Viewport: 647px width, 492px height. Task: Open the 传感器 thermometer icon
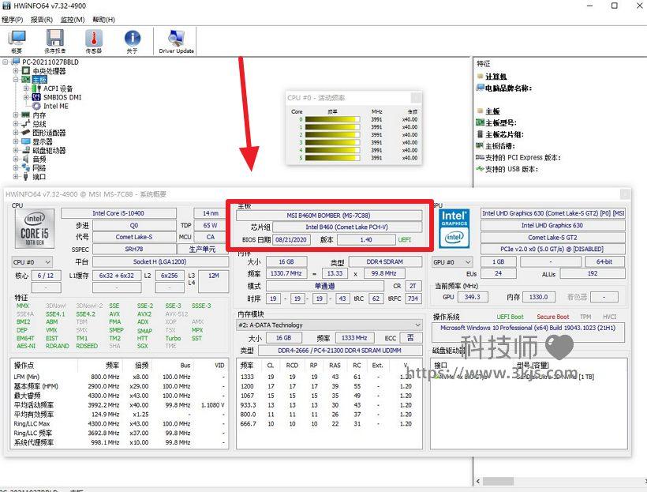[x=94, y=42]
